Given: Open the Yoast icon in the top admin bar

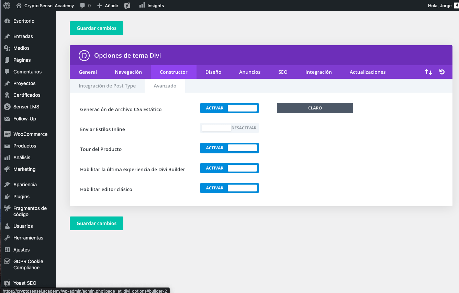Looking at the screenshot, I should coord(127,5).
